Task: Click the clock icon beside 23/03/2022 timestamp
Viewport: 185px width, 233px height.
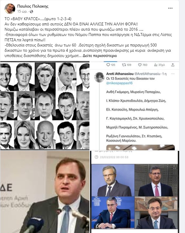Action: coord(96,157)
